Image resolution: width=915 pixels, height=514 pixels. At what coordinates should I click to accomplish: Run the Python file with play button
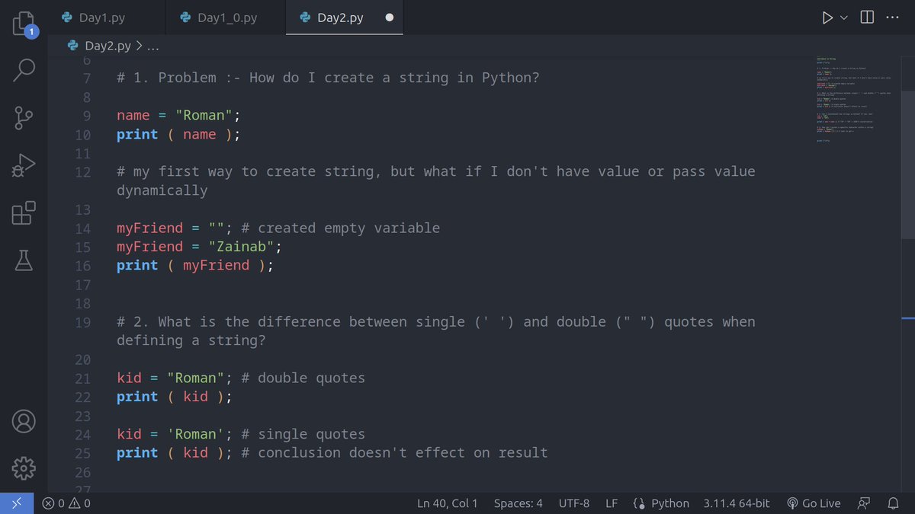pyautogui.click(x=827, y=18)
